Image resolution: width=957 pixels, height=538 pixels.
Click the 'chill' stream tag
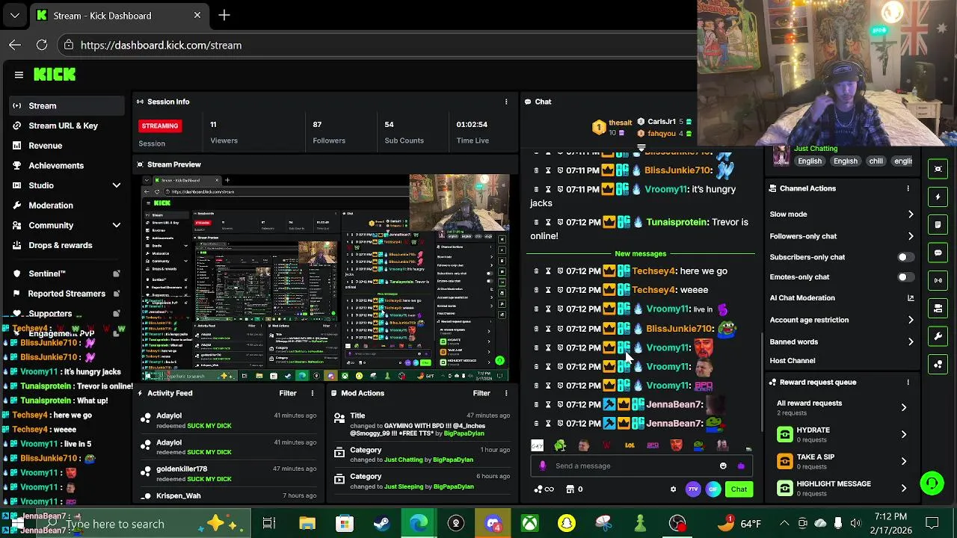(x=876, y=161)
